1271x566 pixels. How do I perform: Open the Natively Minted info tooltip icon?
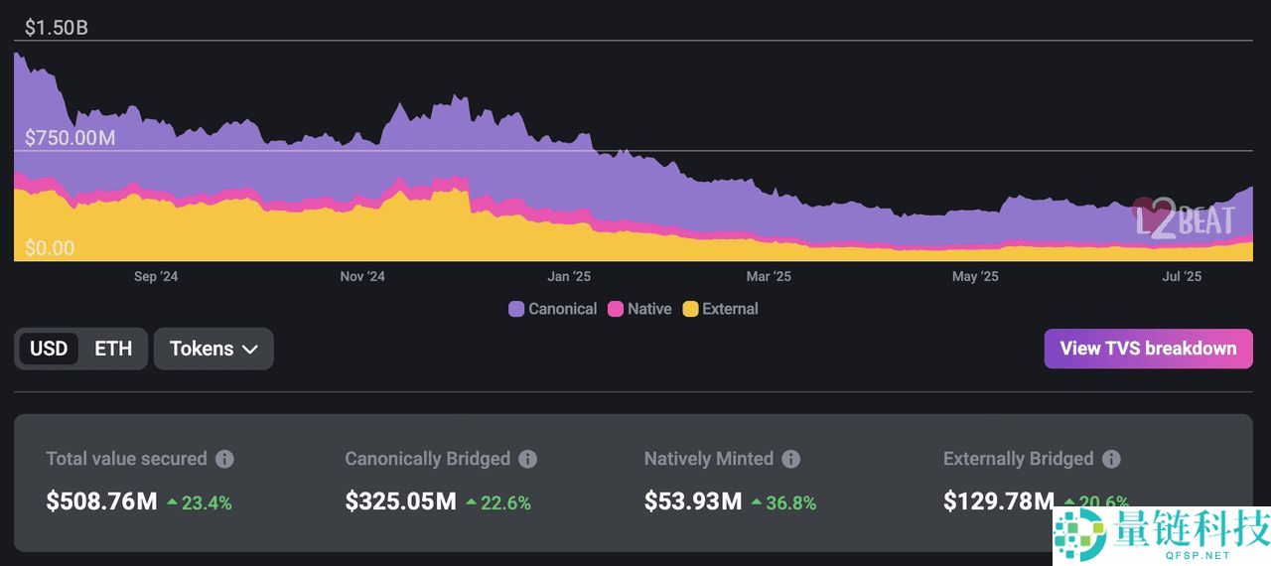pyautogui.click(x=791, y=459)
